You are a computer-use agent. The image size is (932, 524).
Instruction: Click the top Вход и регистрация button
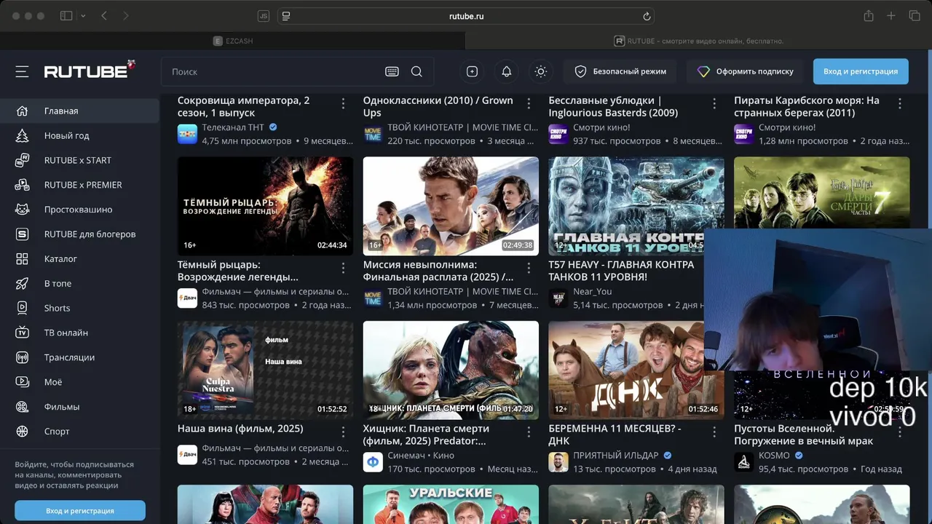[861, 71]
